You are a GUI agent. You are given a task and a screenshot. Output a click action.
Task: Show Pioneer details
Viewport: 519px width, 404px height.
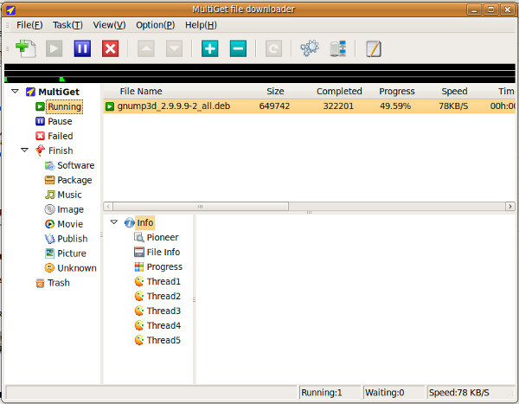tap(163, 237)
